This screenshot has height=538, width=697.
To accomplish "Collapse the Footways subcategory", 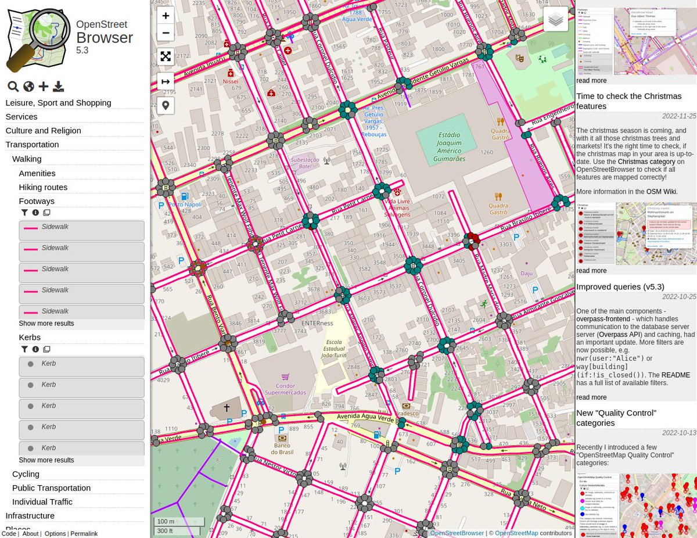I will (37, 201).
